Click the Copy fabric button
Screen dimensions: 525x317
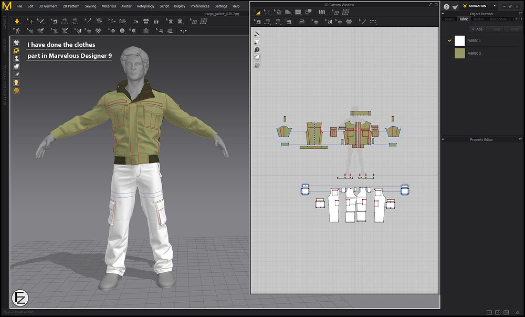pyautogui.click(x=495, y=29)
